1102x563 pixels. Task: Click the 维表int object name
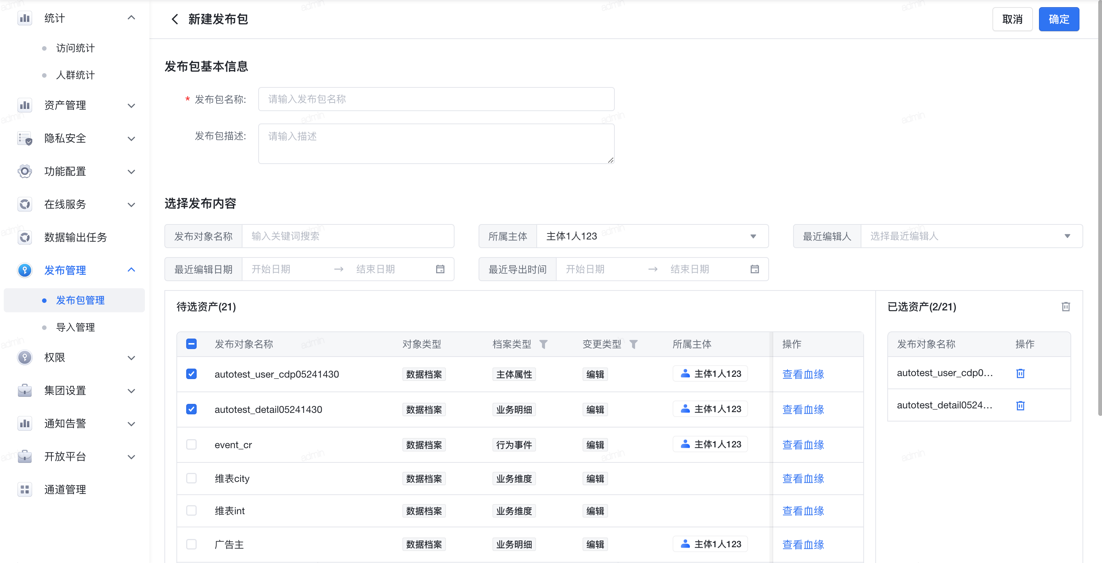click(230, 511)
